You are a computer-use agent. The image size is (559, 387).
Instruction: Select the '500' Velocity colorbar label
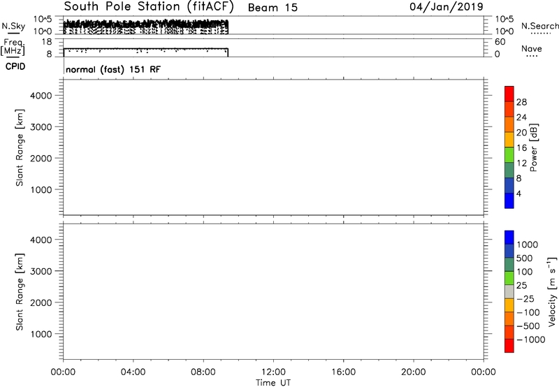(x=524, y=258)
